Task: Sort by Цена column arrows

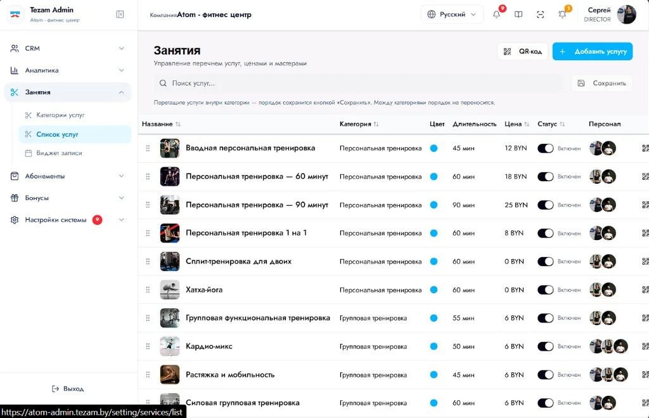Action: pos(527,124)
